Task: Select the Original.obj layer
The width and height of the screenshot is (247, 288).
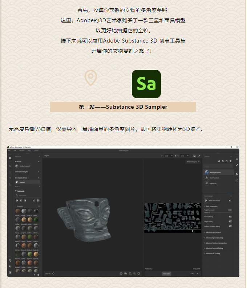Action: [218, 184]
